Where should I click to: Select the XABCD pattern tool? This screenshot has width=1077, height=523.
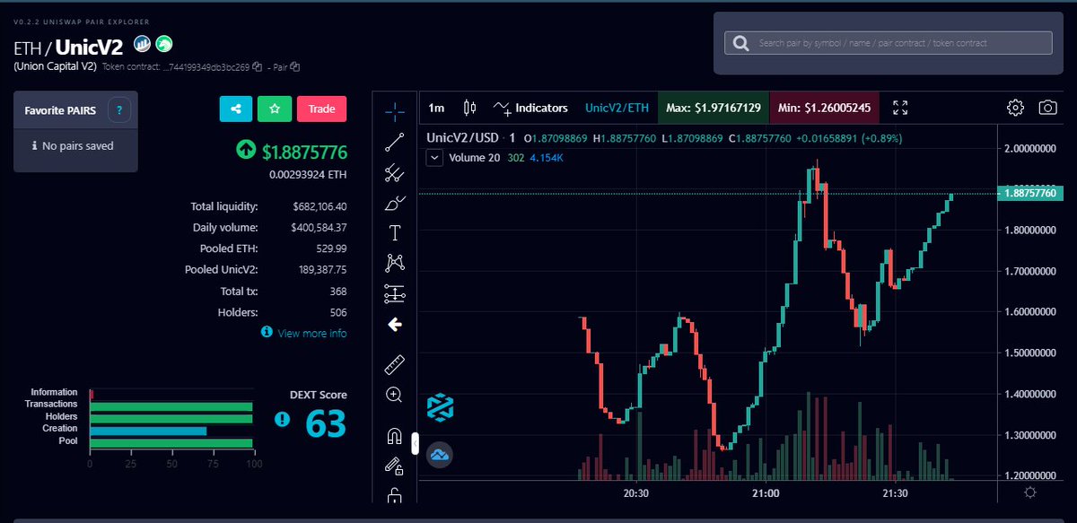click(x=394, y=263)
